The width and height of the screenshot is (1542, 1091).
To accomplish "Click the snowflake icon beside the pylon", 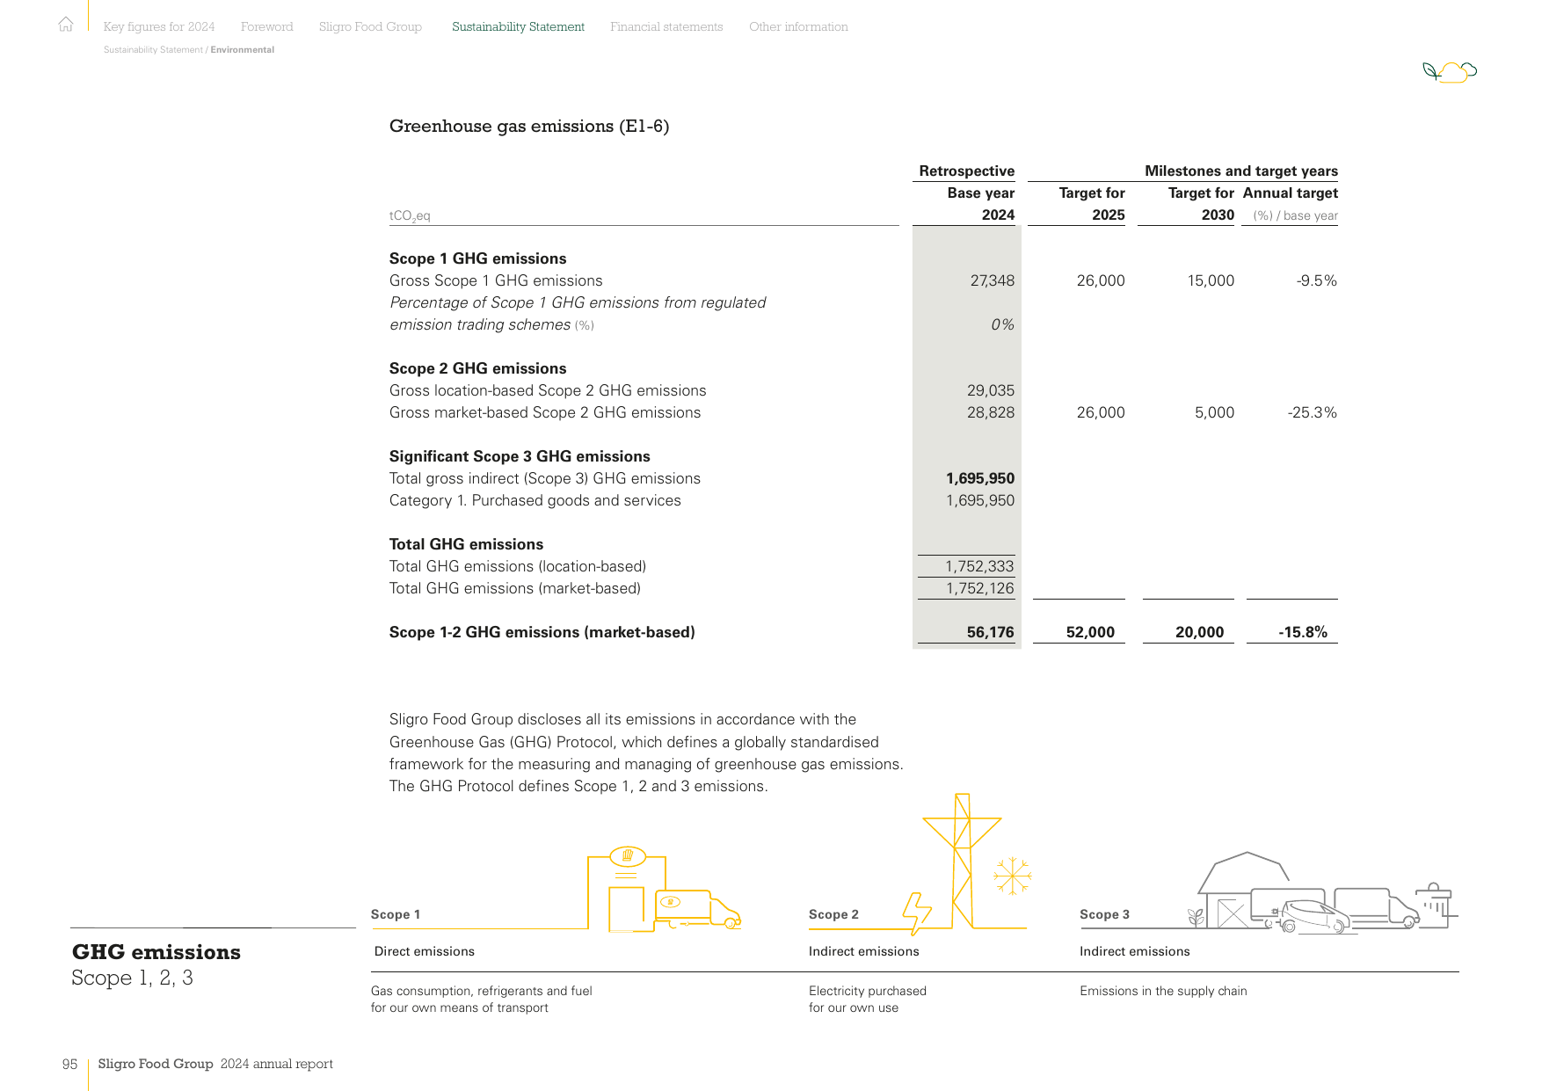I will point(1012,876).
